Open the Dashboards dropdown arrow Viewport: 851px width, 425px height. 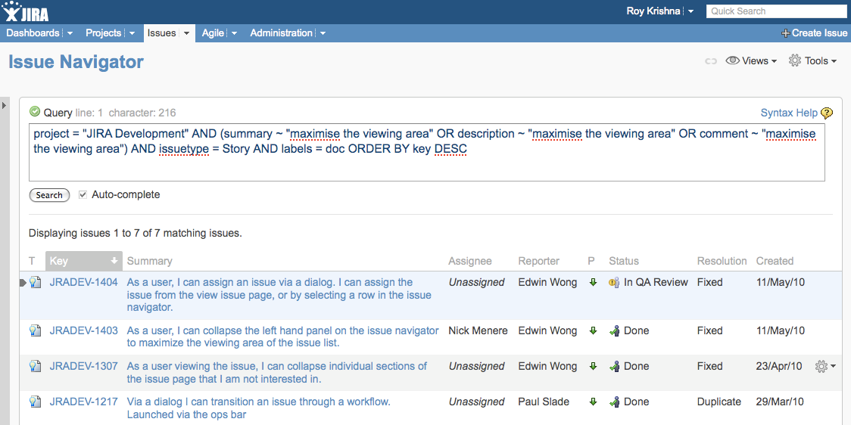pos(70,33)
